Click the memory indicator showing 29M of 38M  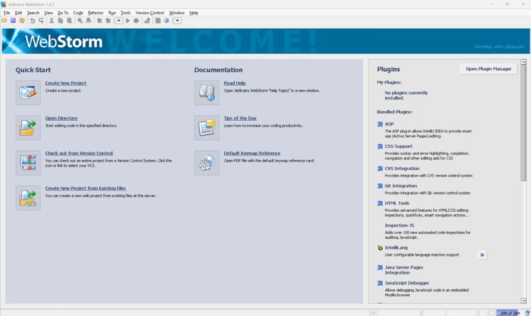tap(510, 313)
